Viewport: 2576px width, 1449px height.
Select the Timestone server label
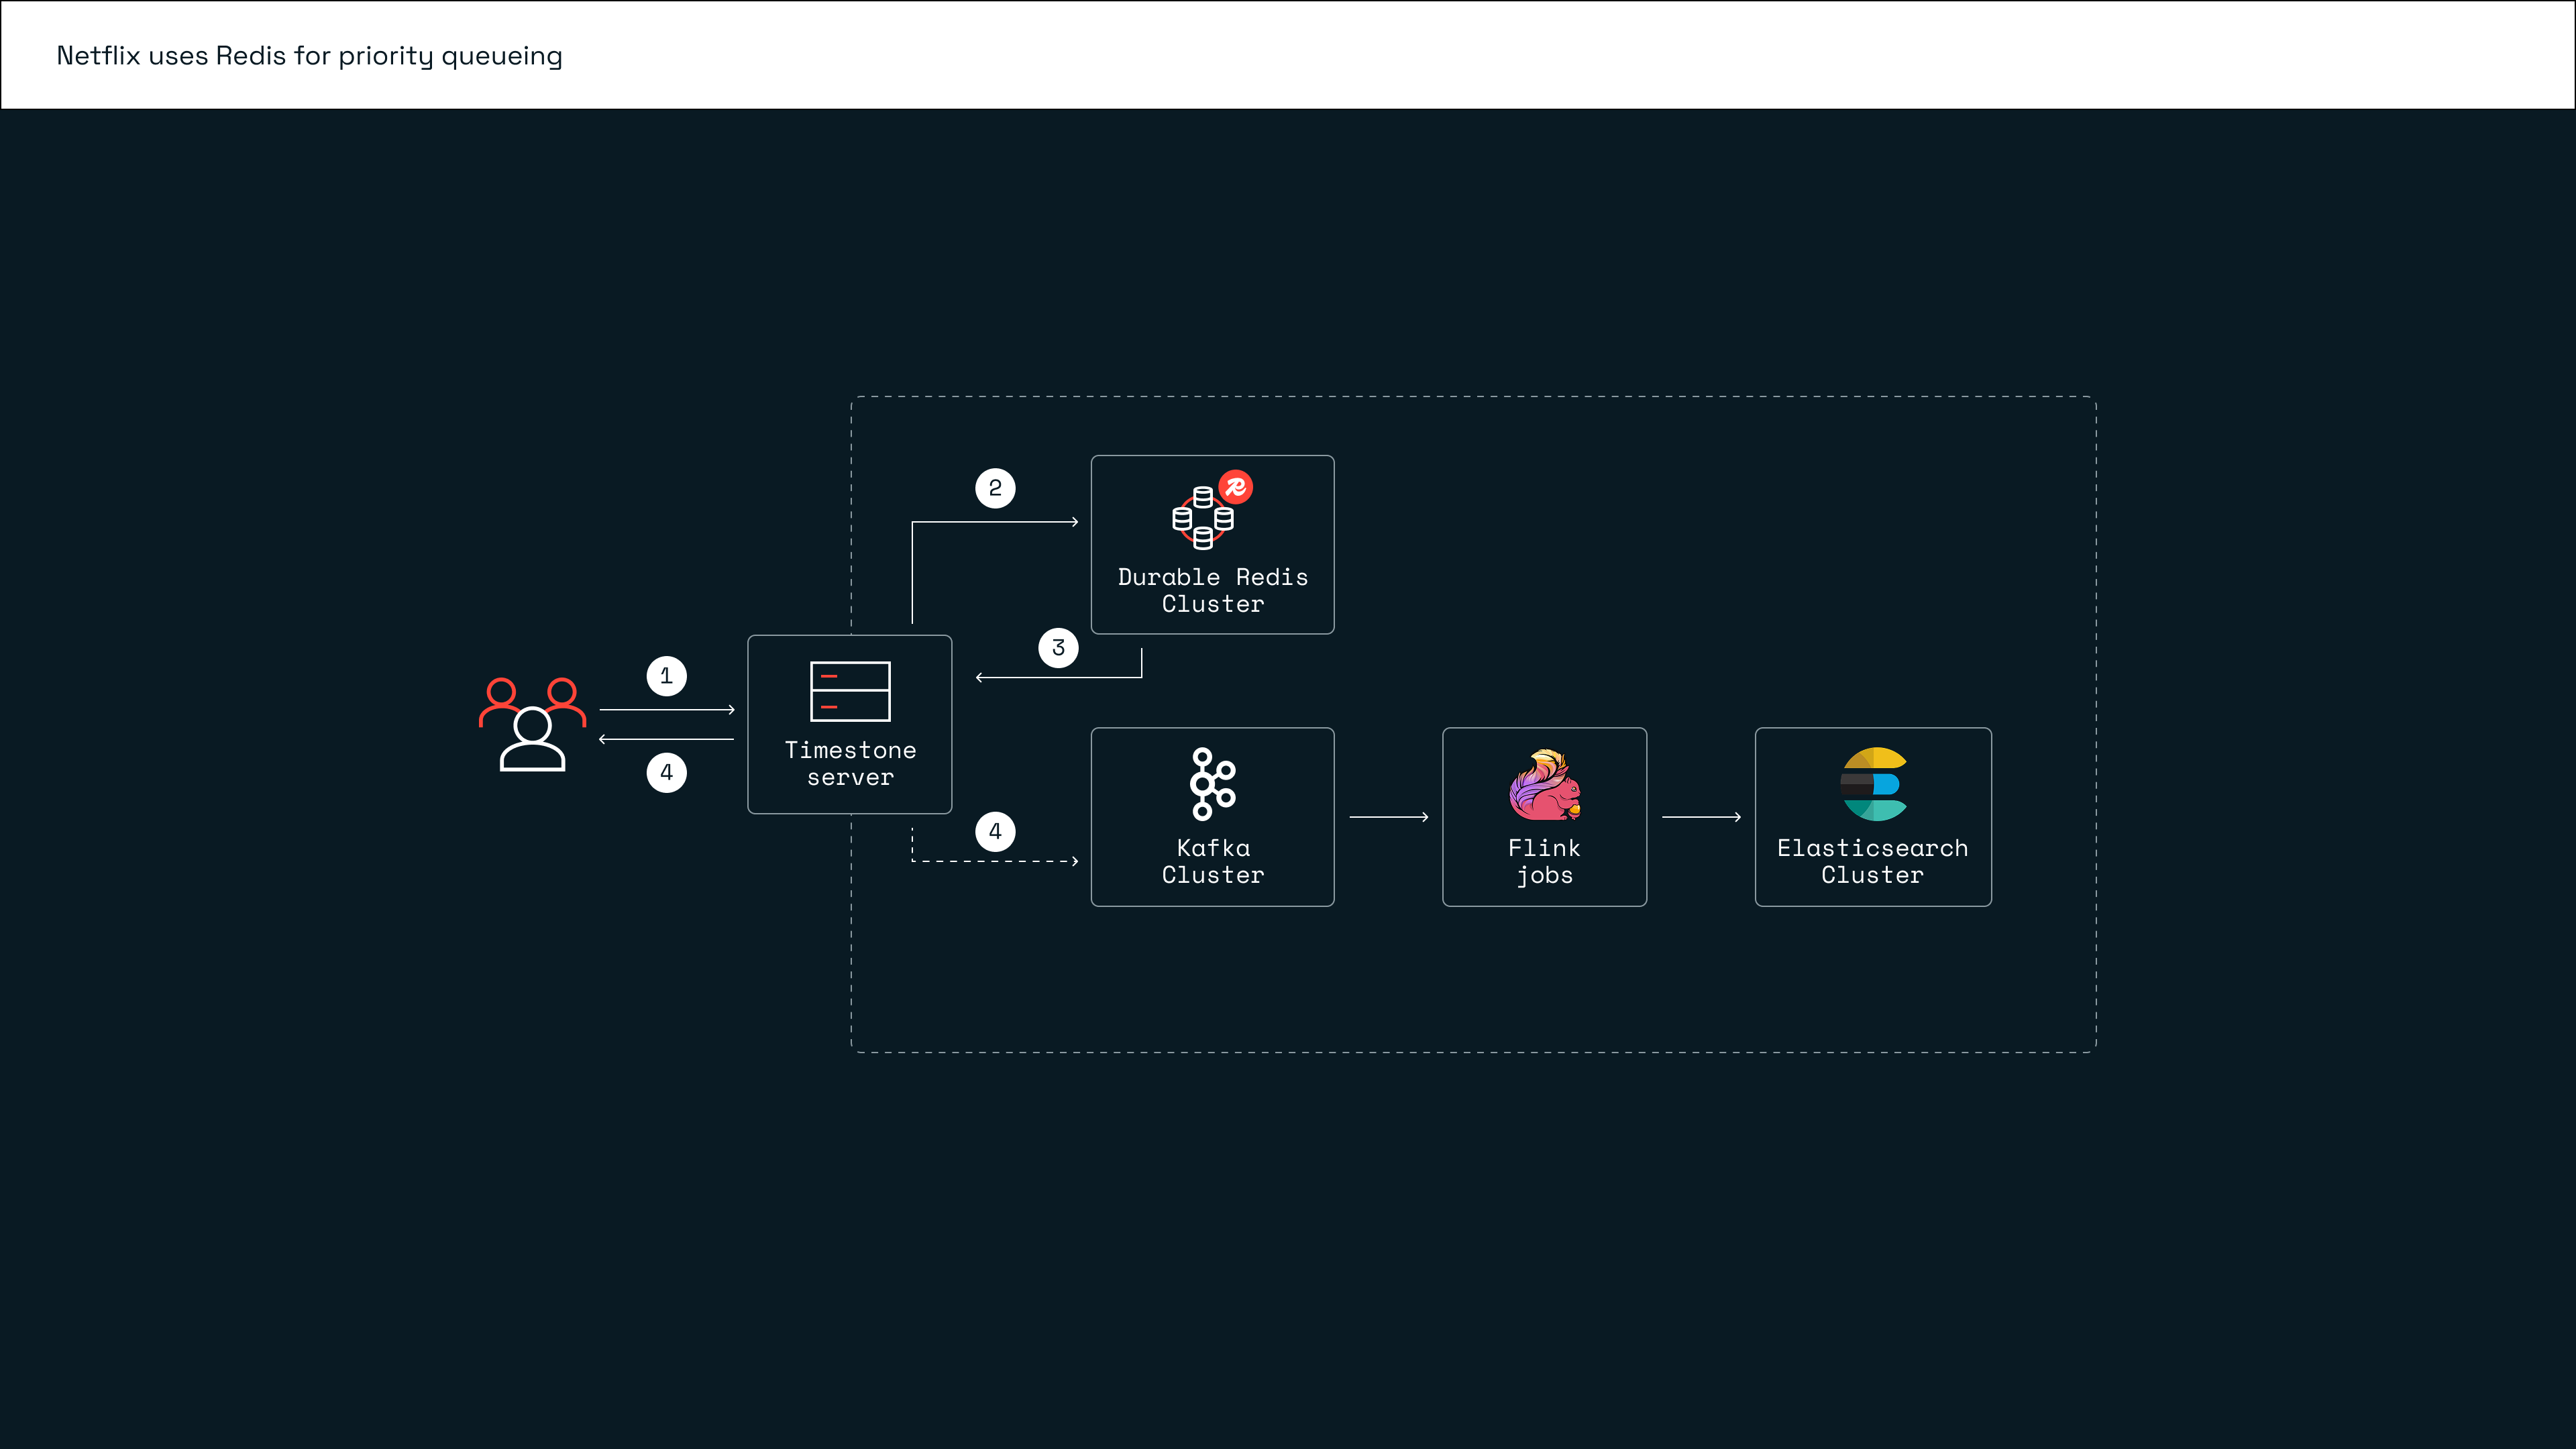pos(850,763)
